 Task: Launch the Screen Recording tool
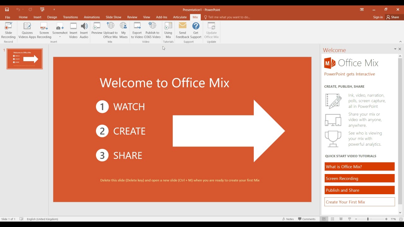pyautogui.click(x=44, y=30)
